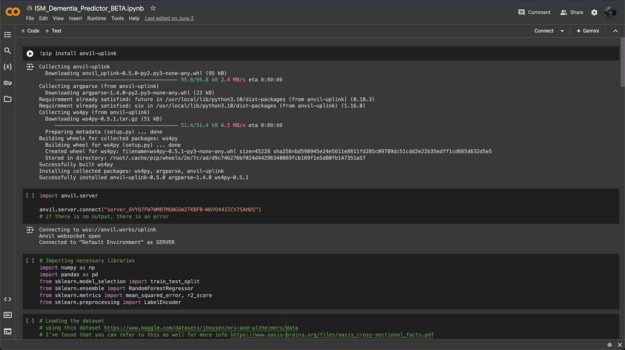
Task: Open the Files folder icon in sidebar
Action: click(7, 99)
